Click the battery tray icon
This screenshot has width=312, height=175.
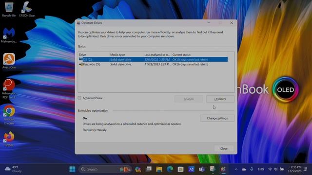(x=282, y=169)
